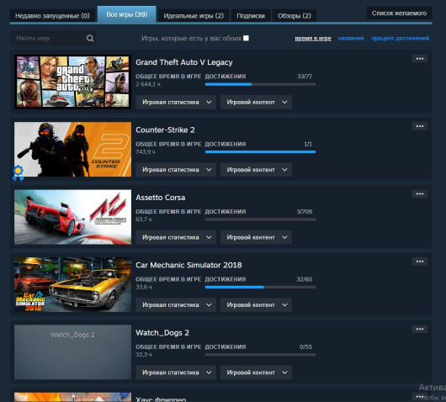
Task: Expand Игровой контент for Car Mechanic Simulator 2018
Action: point(256,305)
